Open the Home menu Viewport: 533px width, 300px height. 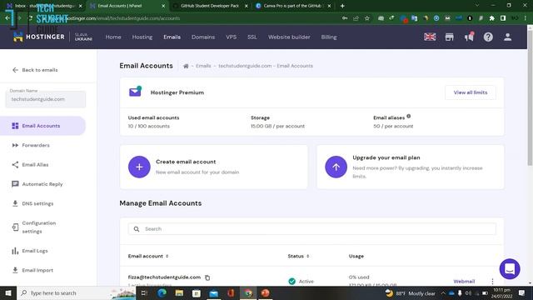113,37
